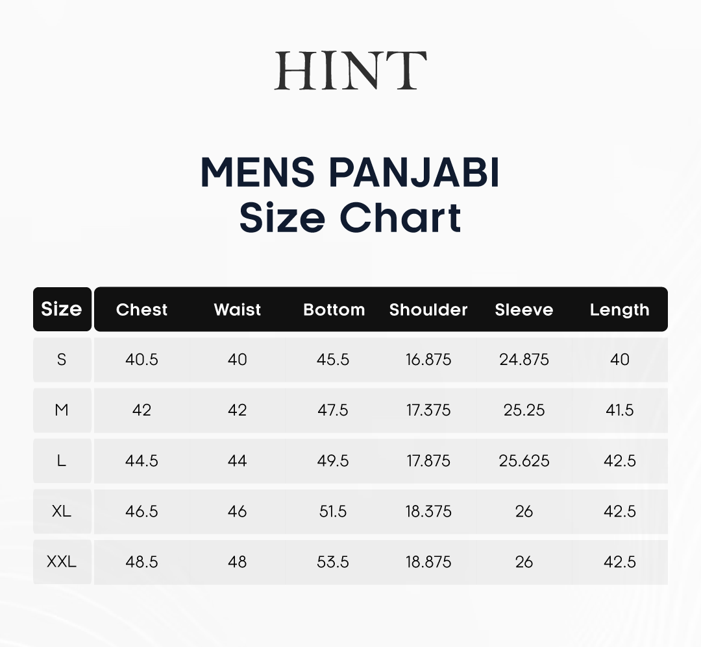Select the M size row label

[x=62, y=410]
